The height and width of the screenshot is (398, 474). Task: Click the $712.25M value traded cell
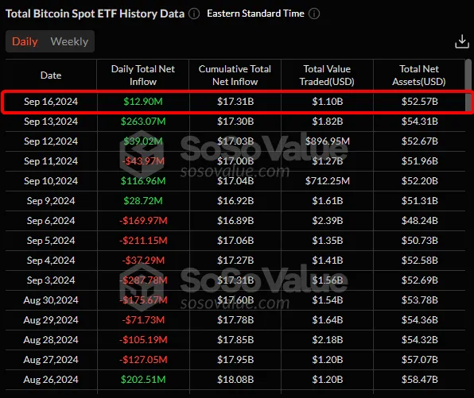point(328,181)
